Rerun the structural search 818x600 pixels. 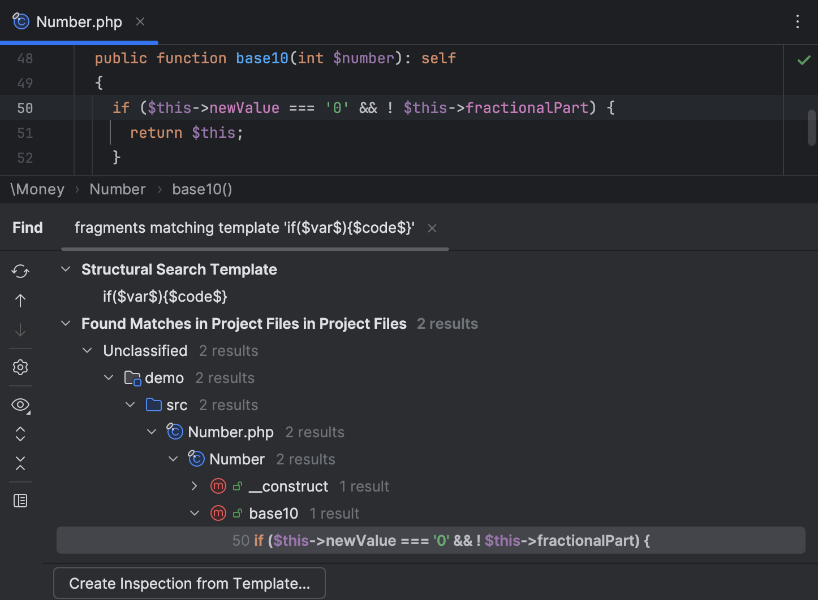coord(20,271)
